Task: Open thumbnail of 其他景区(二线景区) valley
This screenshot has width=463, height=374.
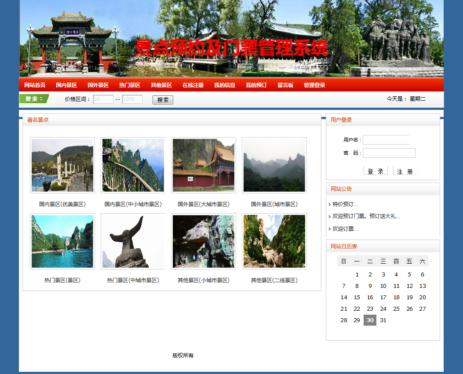Action: click(x=274, y=241)
